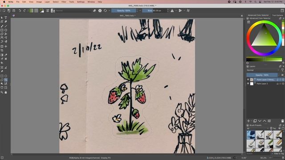Select the Line tool
285x160 pixels.
tap(6, 26)
